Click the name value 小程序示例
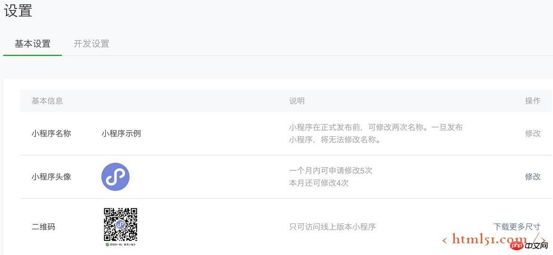 coord(121,133)
